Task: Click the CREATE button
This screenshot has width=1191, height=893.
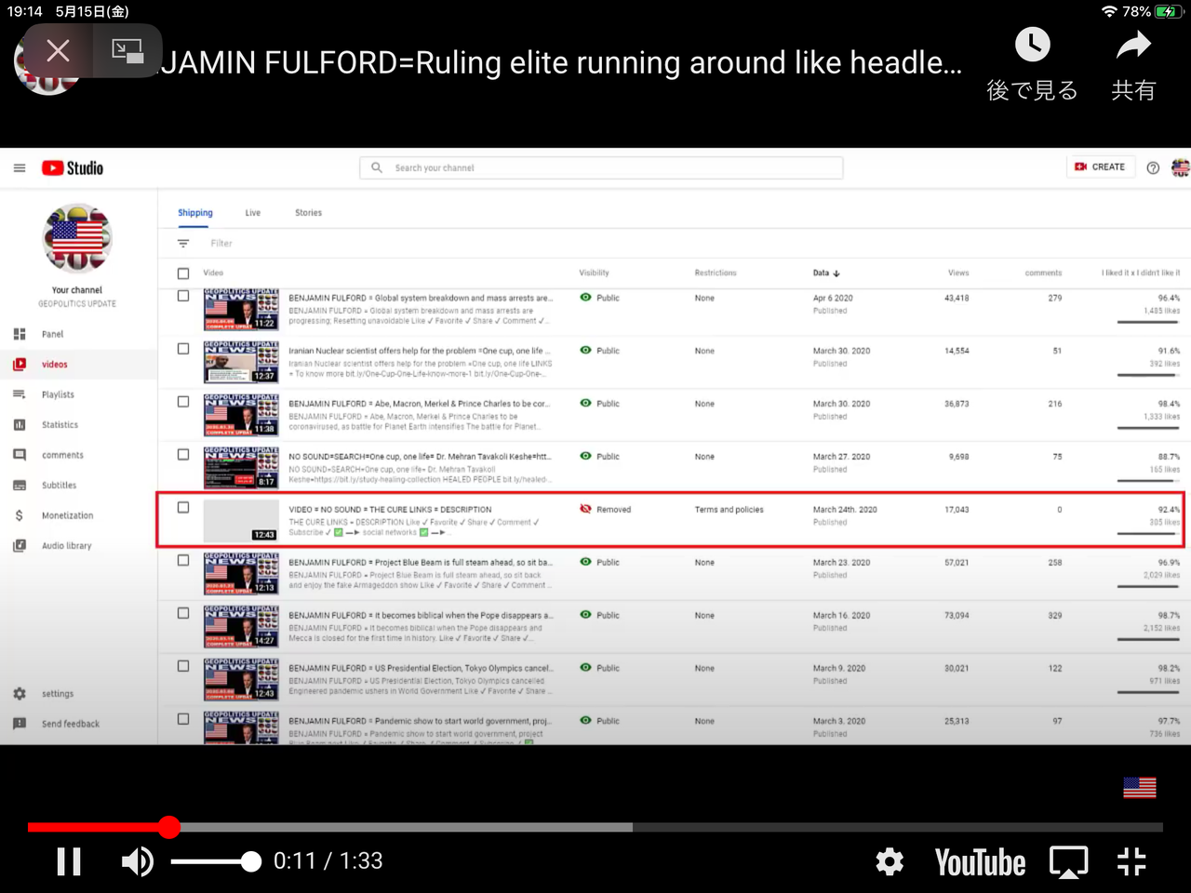Action: point(1100,167)
